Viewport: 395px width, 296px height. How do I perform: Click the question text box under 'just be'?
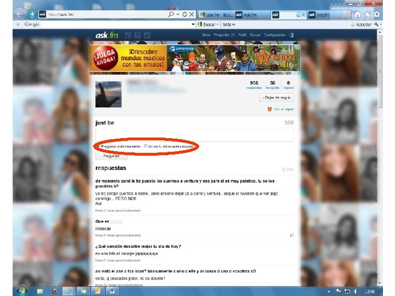[194, 135]
